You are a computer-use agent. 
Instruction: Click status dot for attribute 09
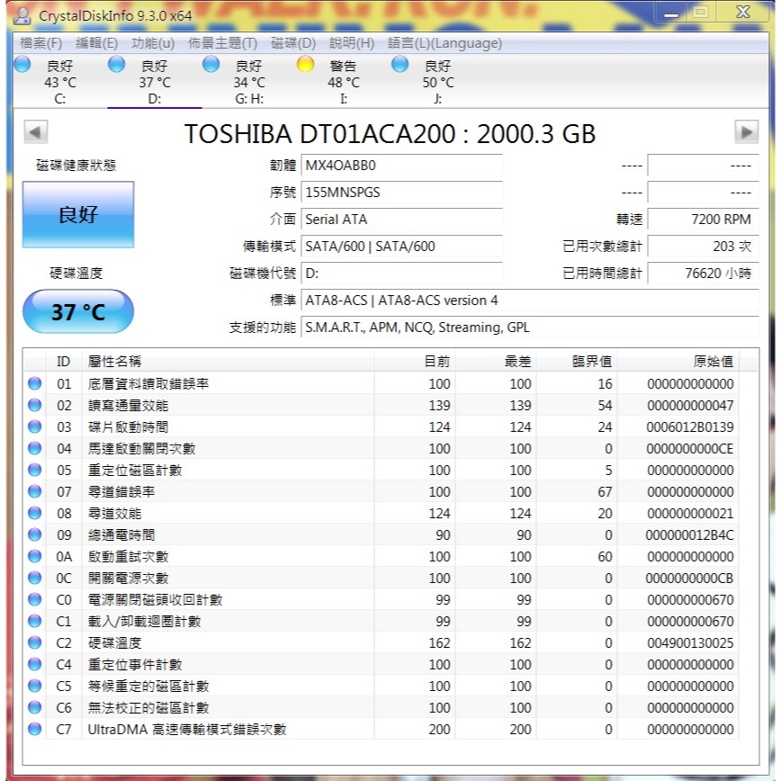coord(35,534)
